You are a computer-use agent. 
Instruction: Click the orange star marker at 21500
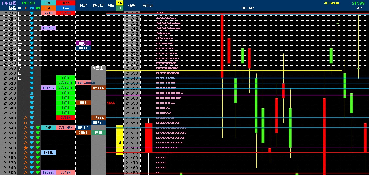pos(26,148)
